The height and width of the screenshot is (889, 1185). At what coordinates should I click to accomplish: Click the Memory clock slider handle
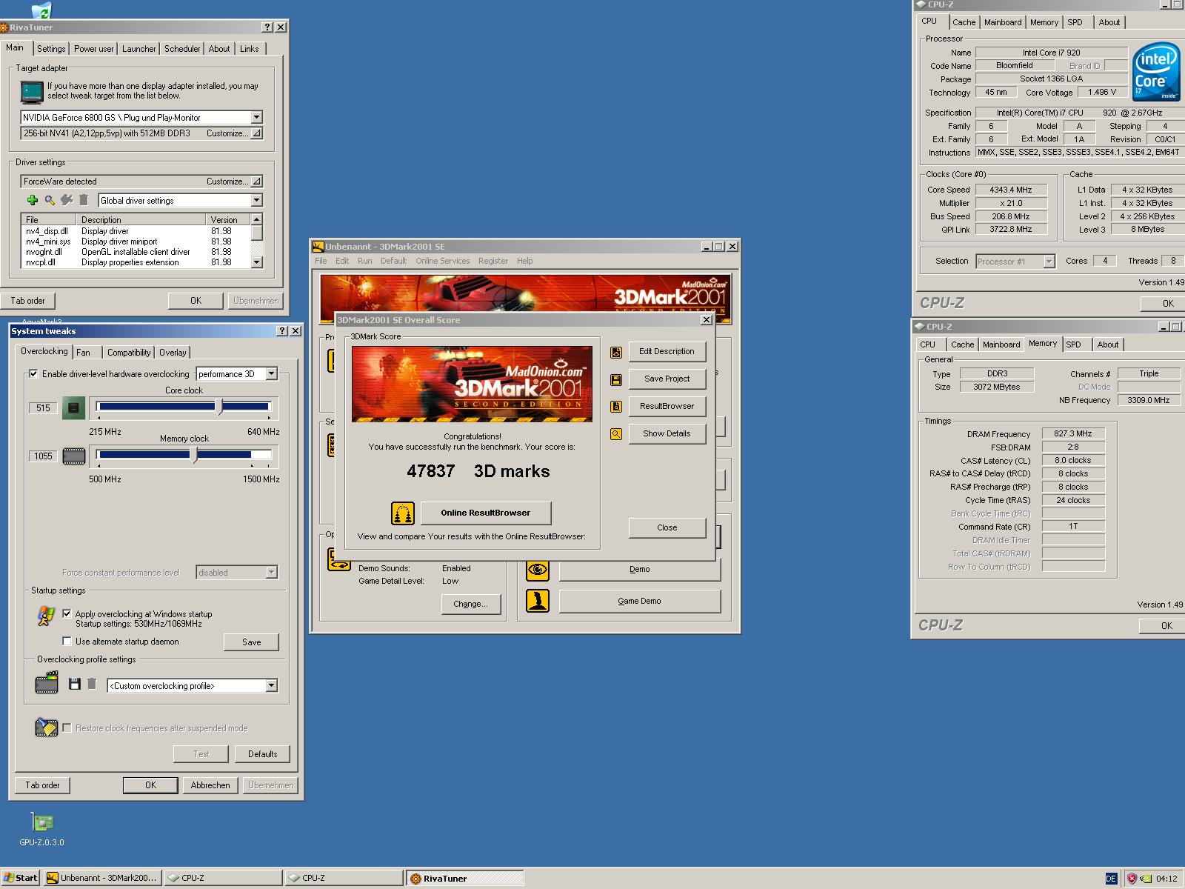(x=195, y=454)
